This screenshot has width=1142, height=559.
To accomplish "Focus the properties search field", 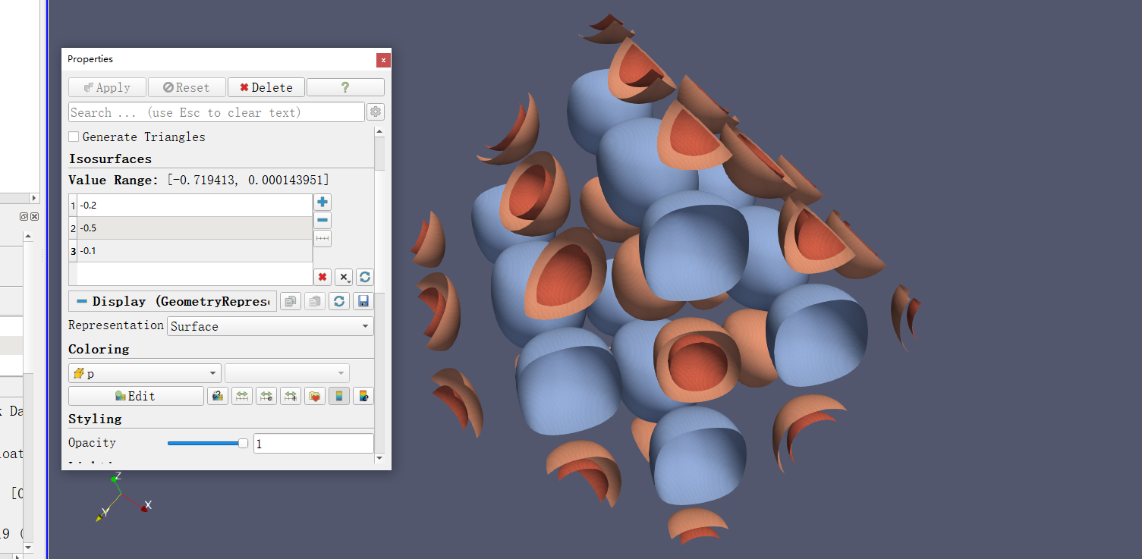I will 216,112.
